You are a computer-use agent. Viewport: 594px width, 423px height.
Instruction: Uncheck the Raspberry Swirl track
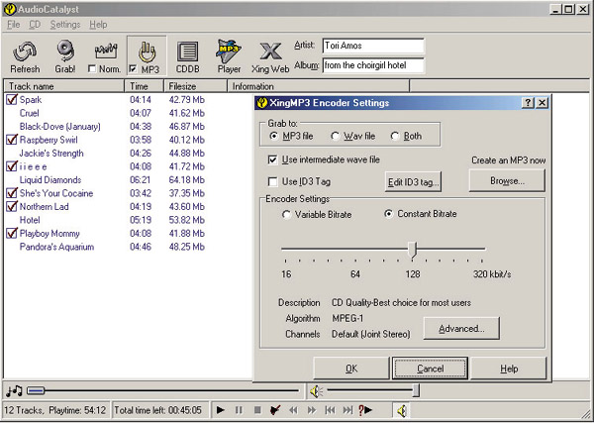[12, 140]
